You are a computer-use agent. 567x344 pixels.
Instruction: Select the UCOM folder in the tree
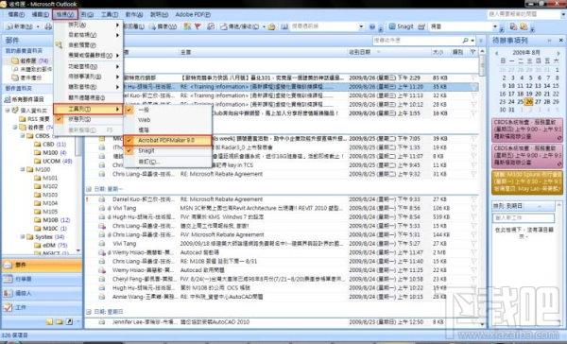tap(52, 161)
